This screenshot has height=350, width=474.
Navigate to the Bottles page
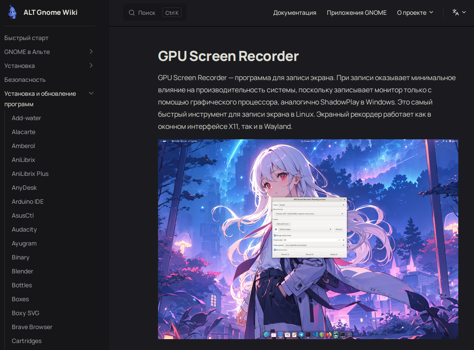pos(22,285)
